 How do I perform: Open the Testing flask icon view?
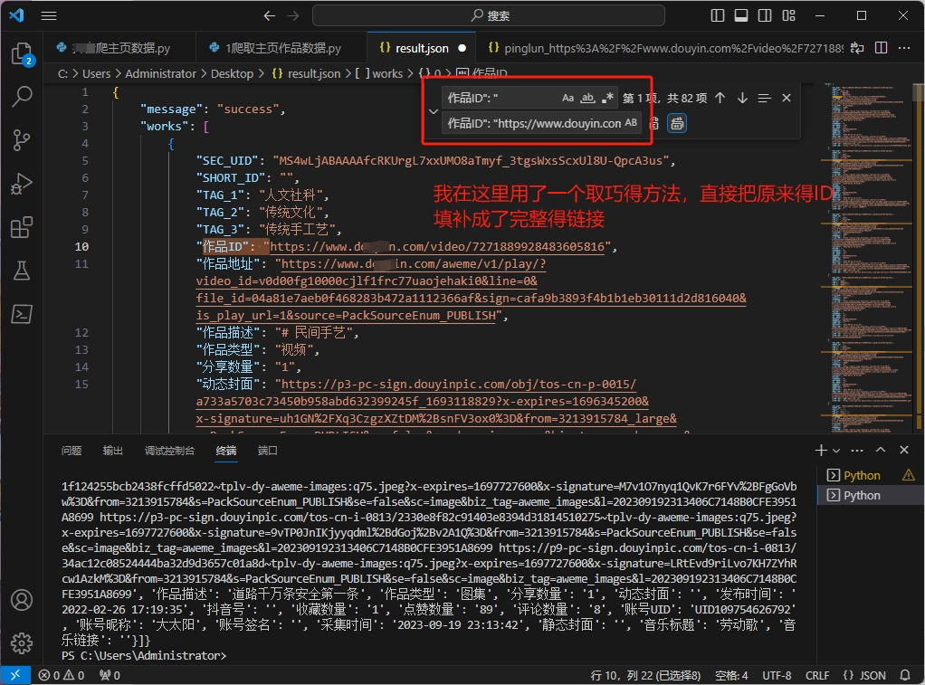(x=22, y=270)
